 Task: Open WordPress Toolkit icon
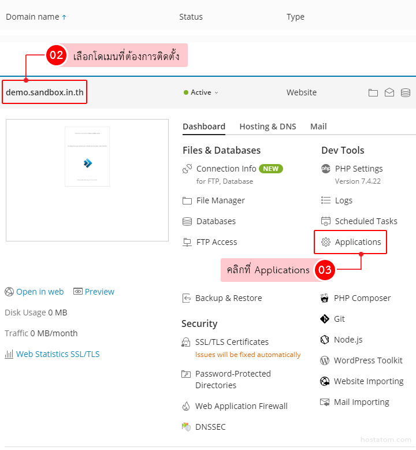point(324,360)
